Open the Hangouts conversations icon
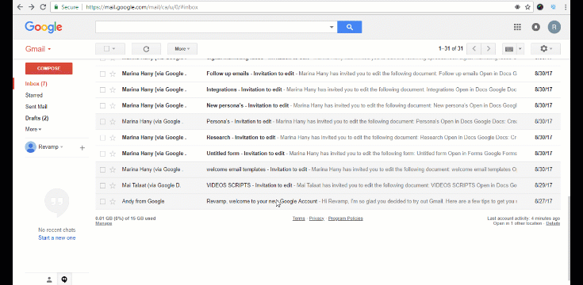The width and height of the screenshot is (583, 285). tap(64, 279)
